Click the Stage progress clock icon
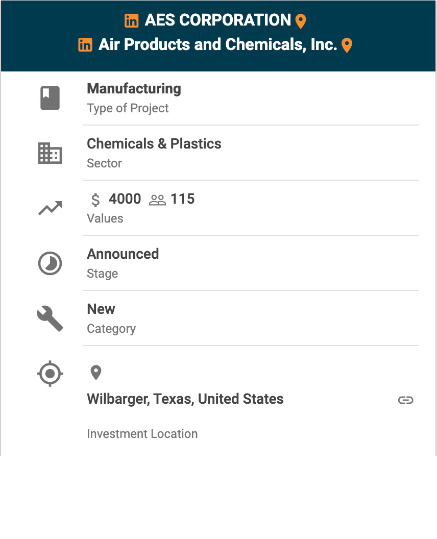Image resolution: width=437 pixels, height=539 pixels. (50, 264)
